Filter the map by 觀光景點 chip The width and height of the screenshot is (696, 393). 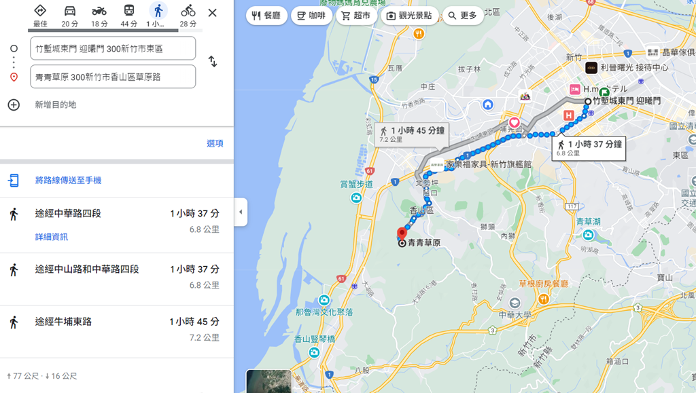click(x=409, y=16)
